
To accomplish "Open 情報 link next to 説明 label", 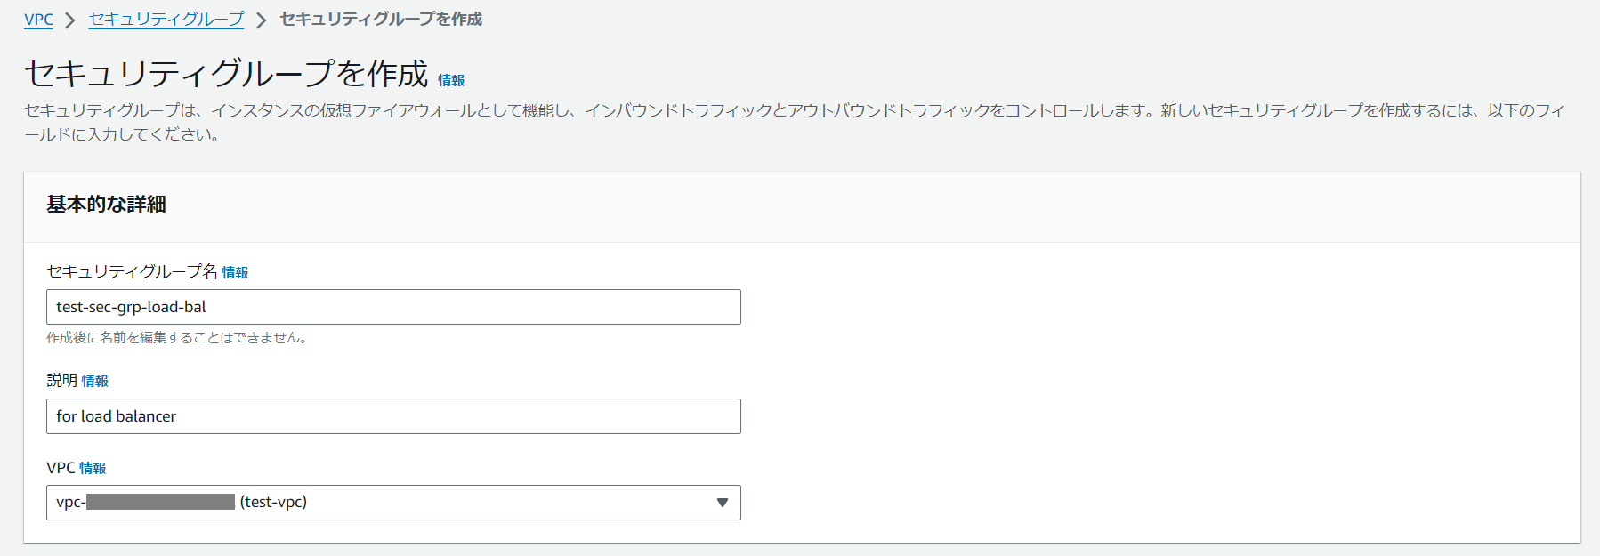I will [95, 382].
